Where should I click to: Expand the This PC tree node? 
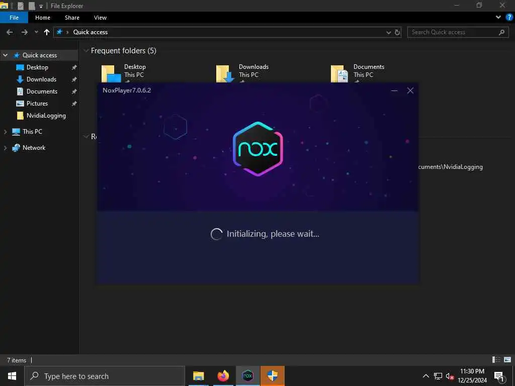point(5,132)
